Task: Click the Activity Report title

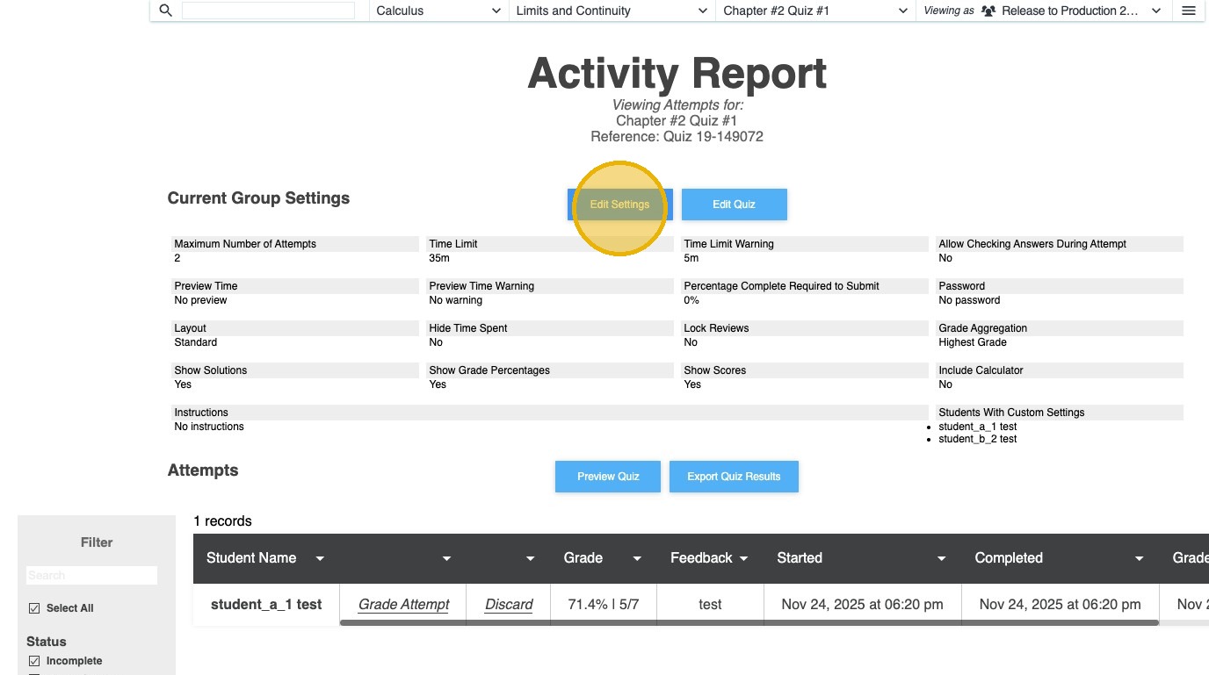Action: coord(677,74)
